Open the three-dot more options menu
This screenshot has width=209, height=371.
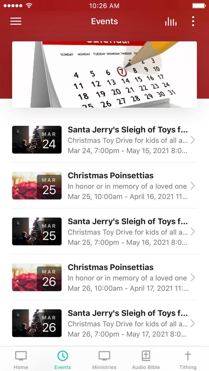[x=193, y=21]
